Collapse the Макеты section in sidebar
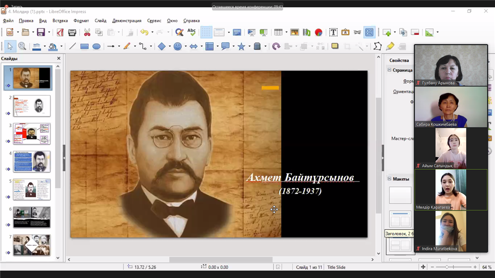The image size is (495, 278). (389, 179)
